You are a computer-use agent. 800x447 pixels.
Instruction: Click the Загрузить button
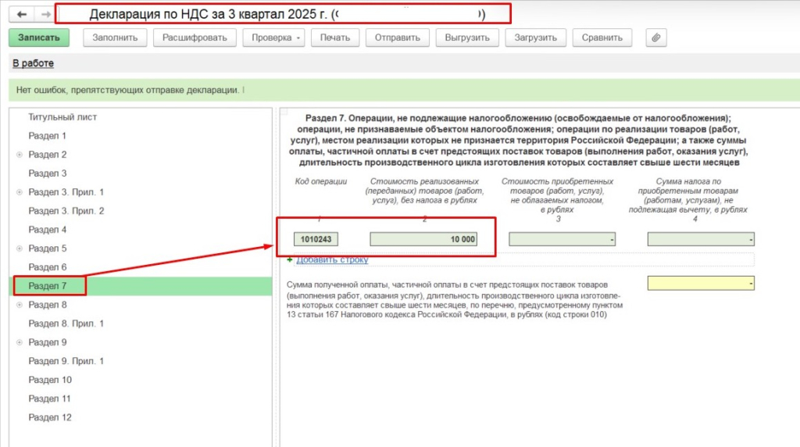pos(535,38)
